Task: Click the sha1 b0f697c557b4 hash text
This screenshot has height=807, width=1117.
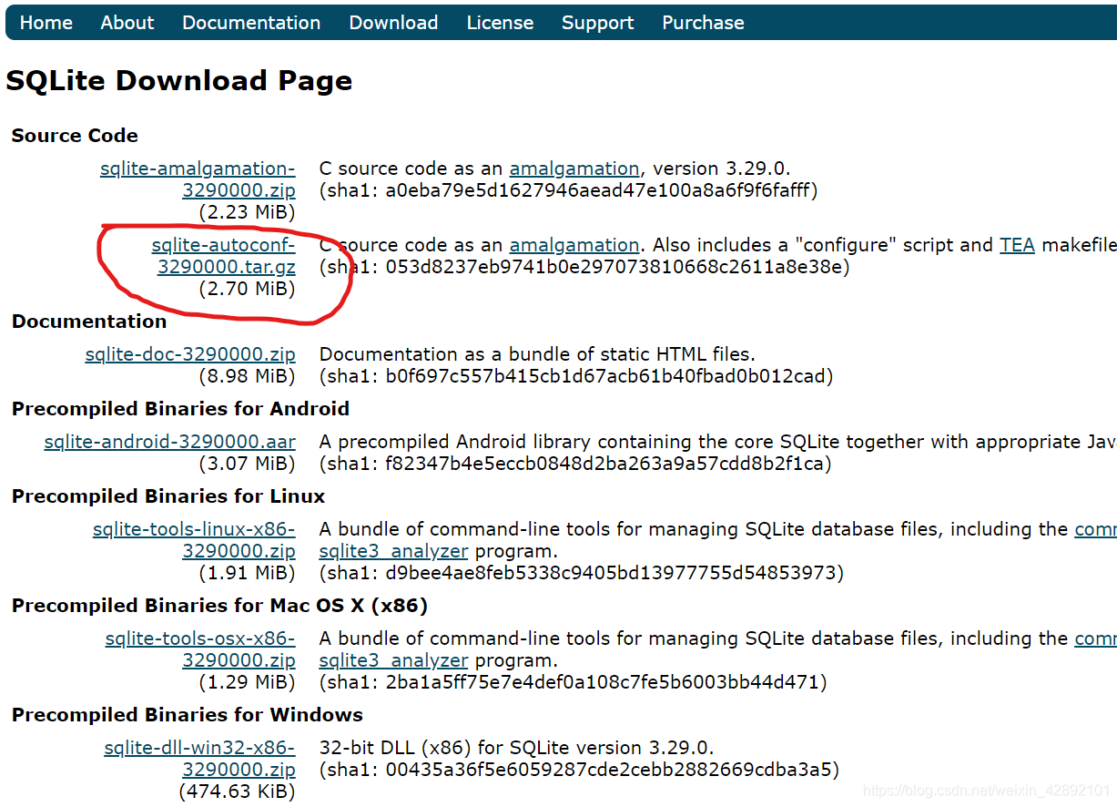Action: tap(576, 376)
